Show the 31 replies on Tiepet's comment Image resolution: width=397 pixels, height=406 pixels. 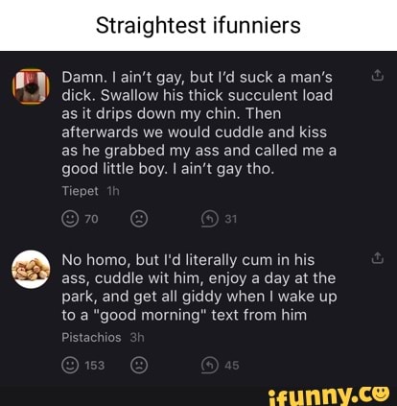pos(231,219)
